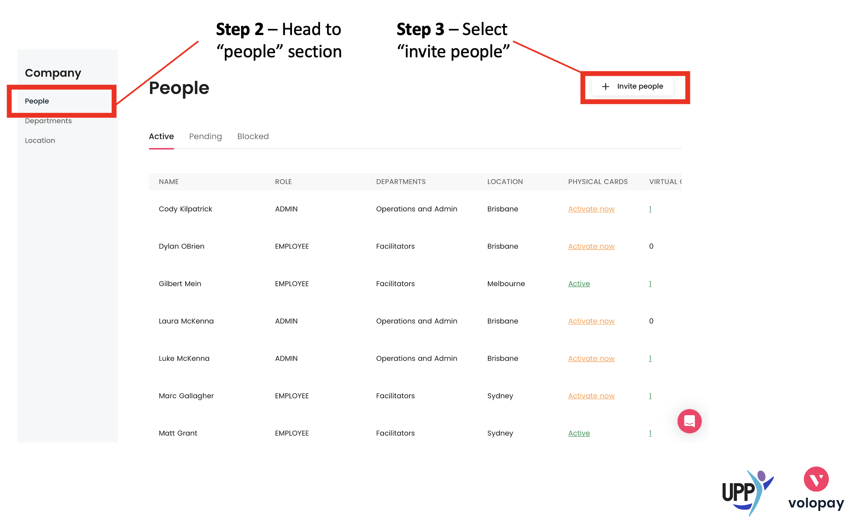Open the pink chat support bubble
The height and width of the screenshot is (522, 852).
click(x=689, y=421)
